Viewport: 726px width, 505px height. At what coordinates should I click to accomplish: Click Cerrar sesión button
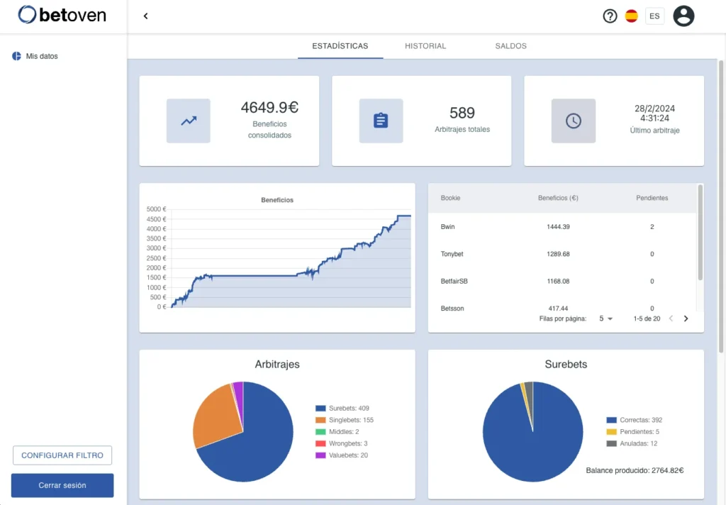click(x=62, y=485)
